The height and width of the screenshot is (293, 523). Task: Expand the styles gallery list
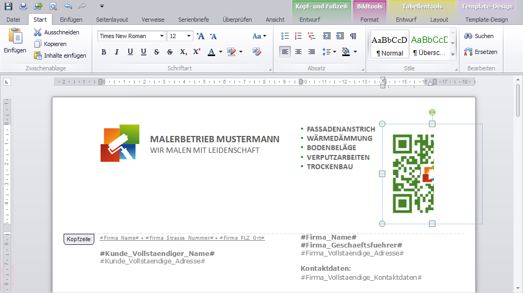pyautogui.click(x=453, y=54)
